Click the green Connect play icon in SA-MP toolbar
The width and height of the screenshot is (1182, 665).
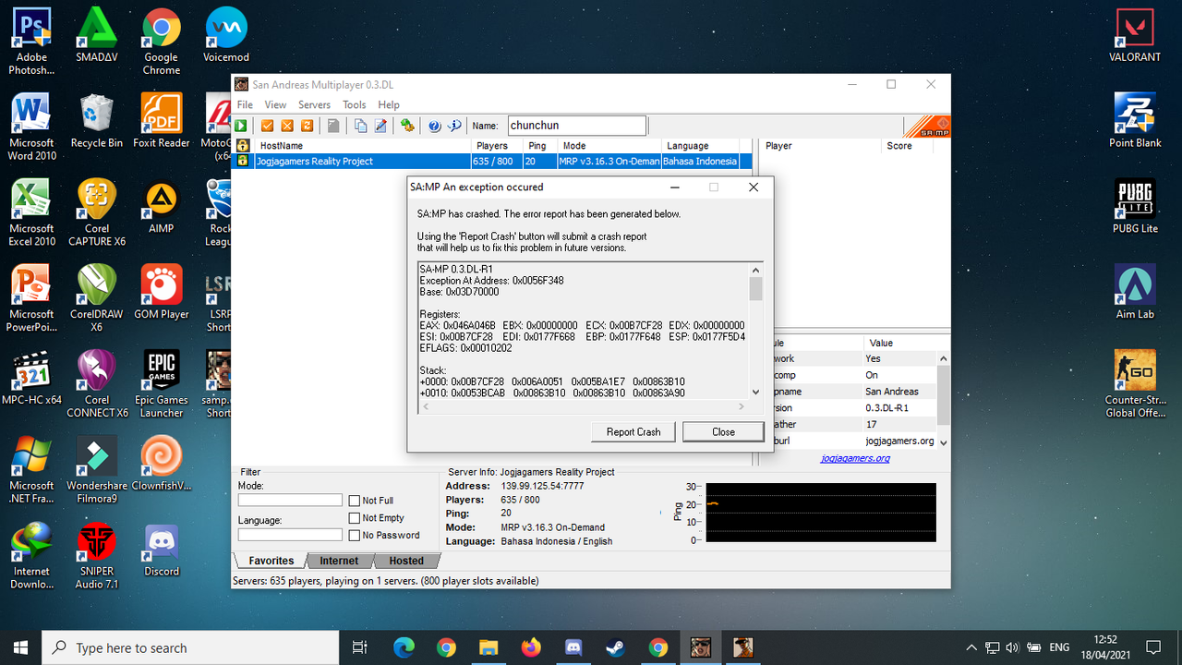click(241, 126)
